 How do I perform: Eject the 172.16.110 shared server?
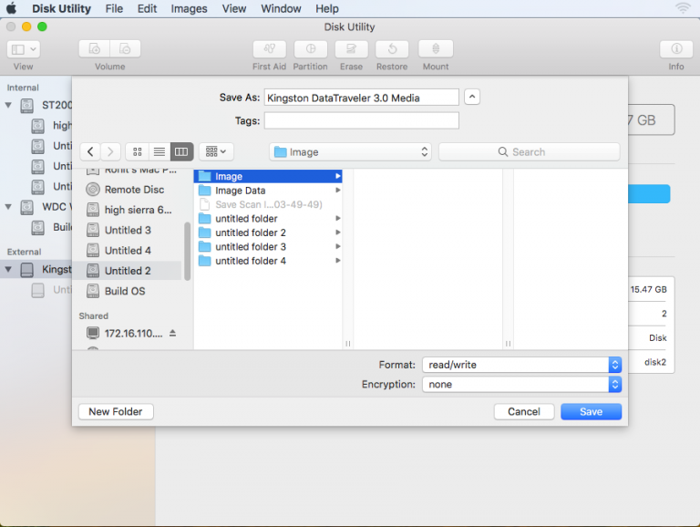pyautogui.click(x=173, y=333)
